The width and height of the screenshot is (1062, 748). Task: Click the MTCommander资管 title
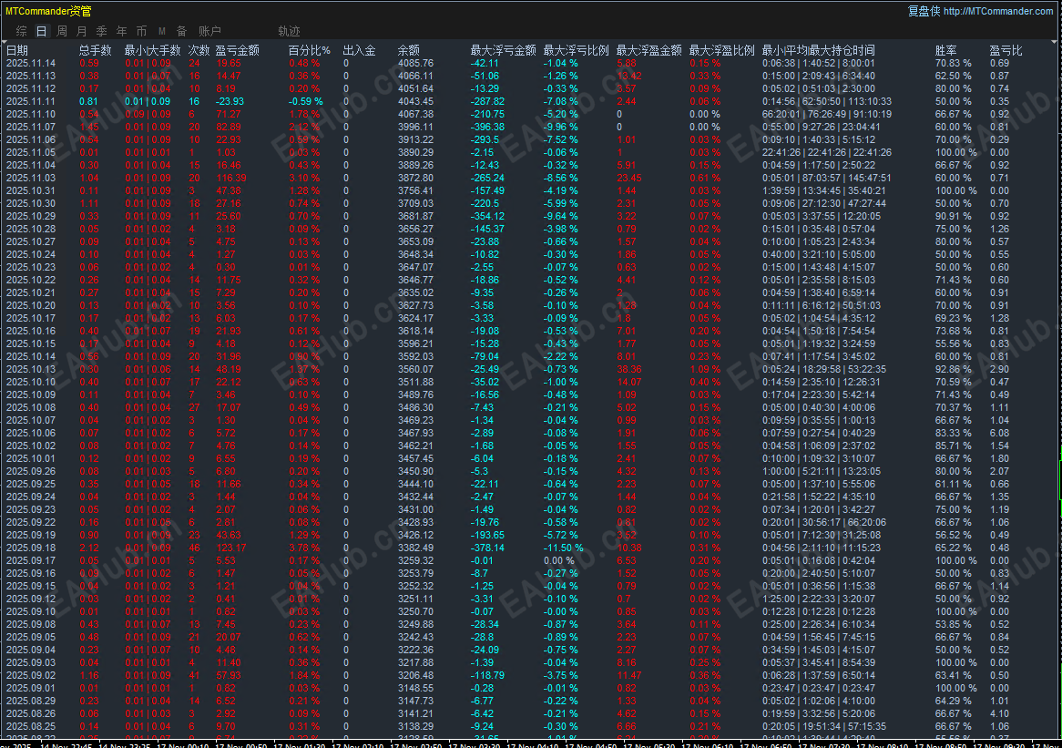(48, 11)
